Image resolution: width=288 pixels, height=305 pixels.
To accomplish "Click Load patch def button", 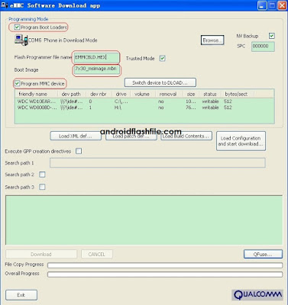I will pyautogui.click(x=131, y=136).
